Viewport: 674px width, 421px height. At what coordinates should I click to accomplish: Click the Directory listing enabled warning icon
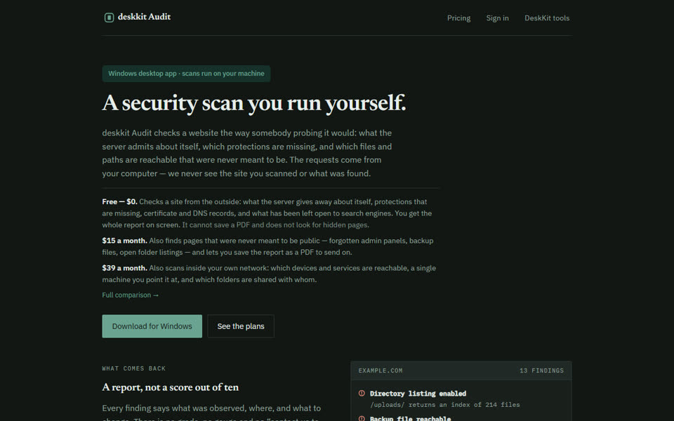(x=362, y=393)
